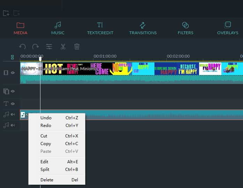
Task: Switch to TRANSITIONS tab
Action: (x=143, y=29)
